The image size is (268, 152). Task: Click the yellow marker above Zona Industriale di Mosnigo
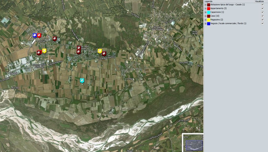(44, 51)
